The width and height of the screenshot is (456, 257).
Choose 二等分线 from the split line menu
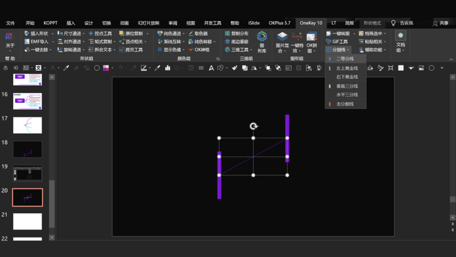click(x=345, y=59)
